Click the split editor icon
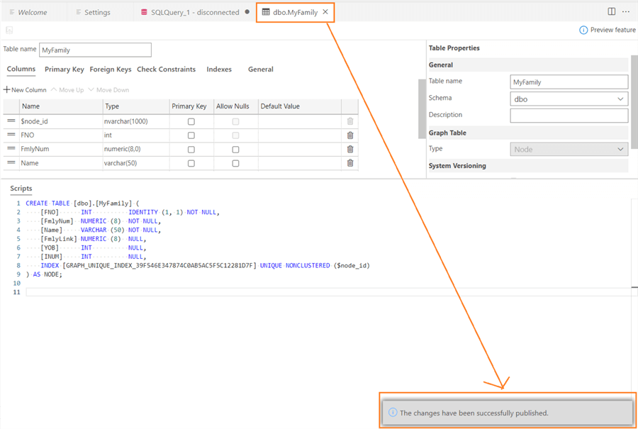The width and height of the screenshot is (638, 429). point(612,12)
